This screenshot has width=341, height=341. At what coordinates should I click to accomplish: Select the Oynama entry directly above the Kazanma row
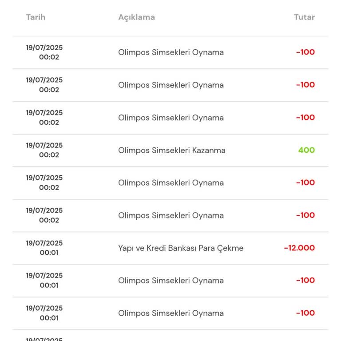[170, 118]
